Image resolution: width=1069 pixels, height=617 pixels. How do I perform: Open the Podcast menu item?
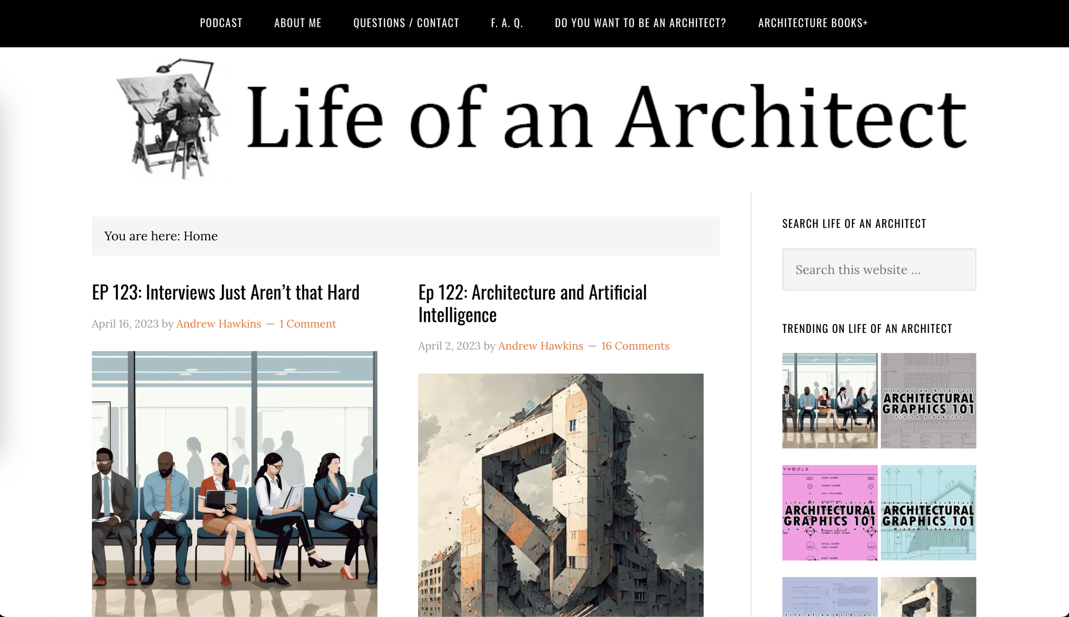221,23
